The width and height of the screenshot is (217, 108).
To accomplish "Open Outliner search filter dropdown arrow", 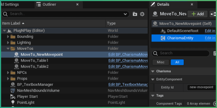I will [x=125, y=14].
